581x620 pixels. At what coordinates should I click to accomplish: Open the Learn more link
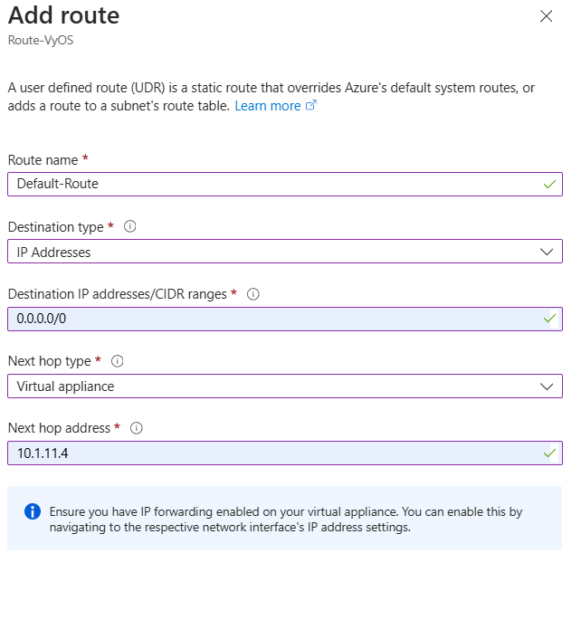click(267, 106)
